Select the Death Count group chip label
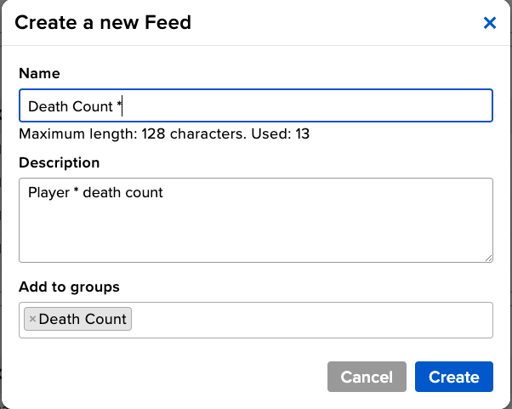 pos(82,320)
